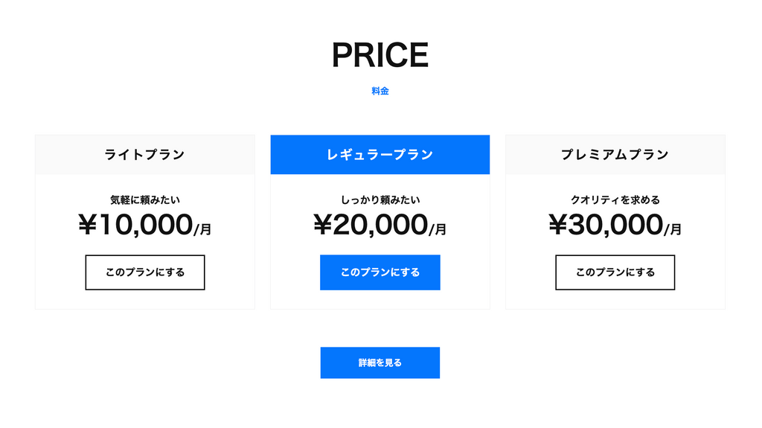The height and width of the screenshot is (428, 762).
Task: Click the しっかり頼みたい tagline
Action: 380,200
